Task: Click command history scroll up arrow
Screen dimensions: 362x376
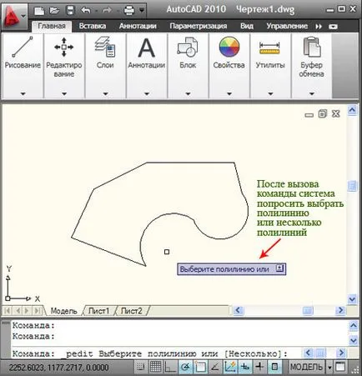Action: tap(353, 325)
